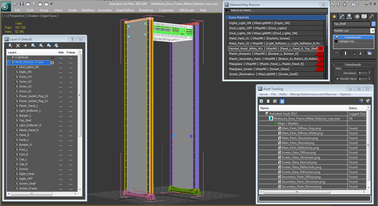Image resolution: width=378 pixels, height=206 pixels.
Task: Select highlighted objects and layers icon
Action: pyautogui.click(x=33, y=45)
